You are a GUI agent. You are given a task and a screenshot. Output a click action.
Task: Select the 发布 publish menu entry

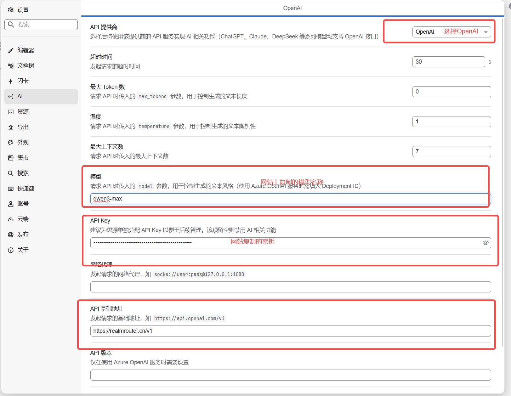click(x=10, y=234)
